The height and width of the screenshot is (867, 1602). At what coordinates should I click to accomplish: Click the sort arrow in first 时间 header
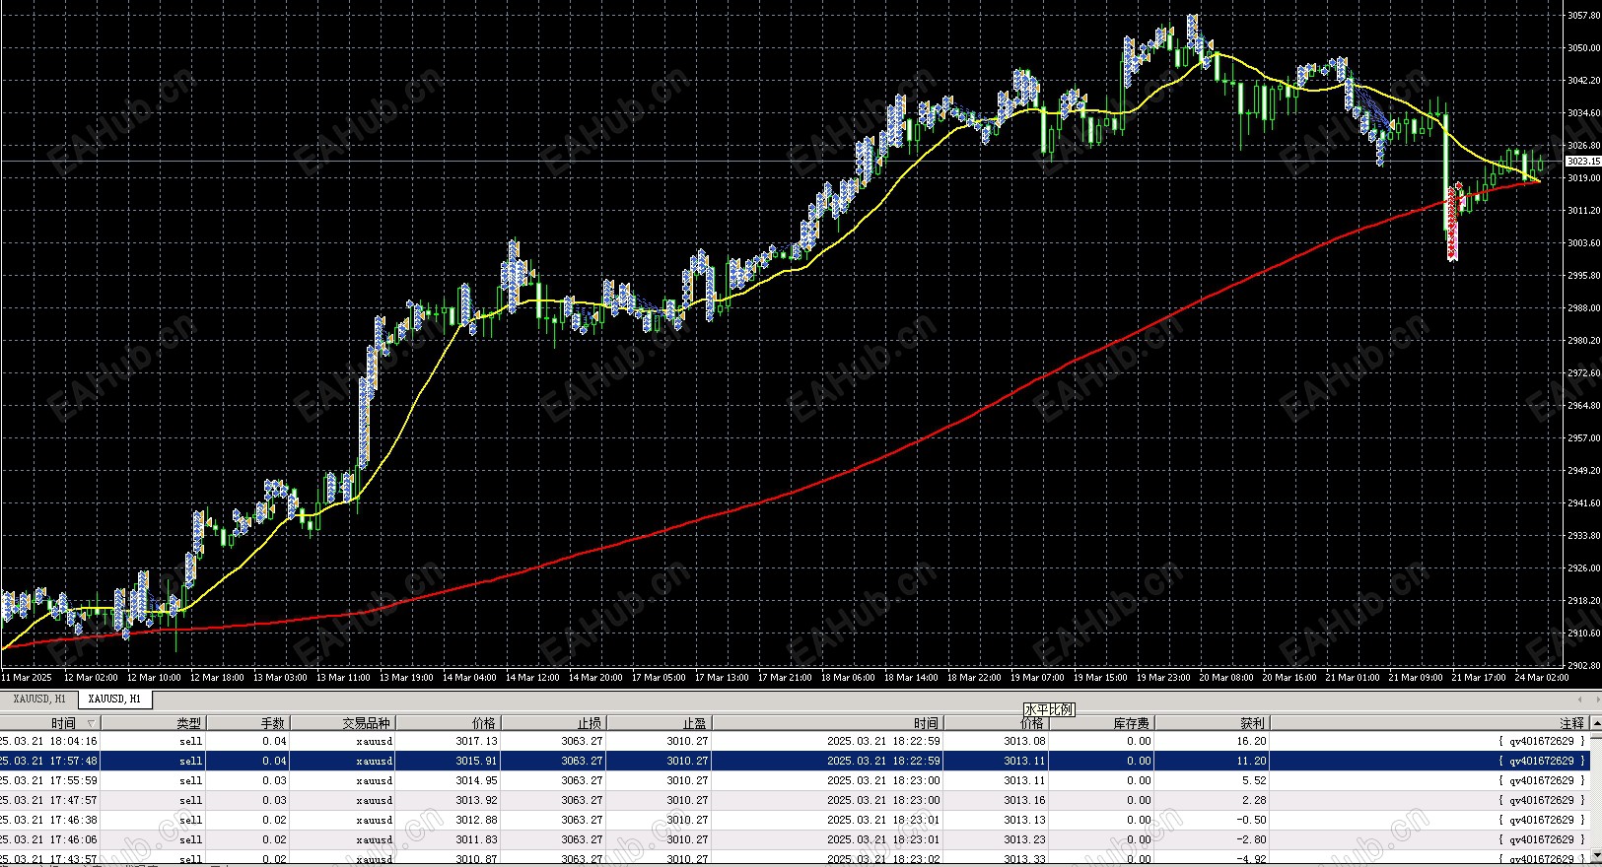pyautogui.click(x=91, y=723)
